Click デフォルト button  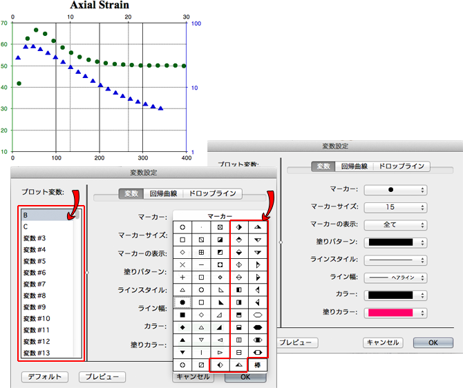pos(45,377)
